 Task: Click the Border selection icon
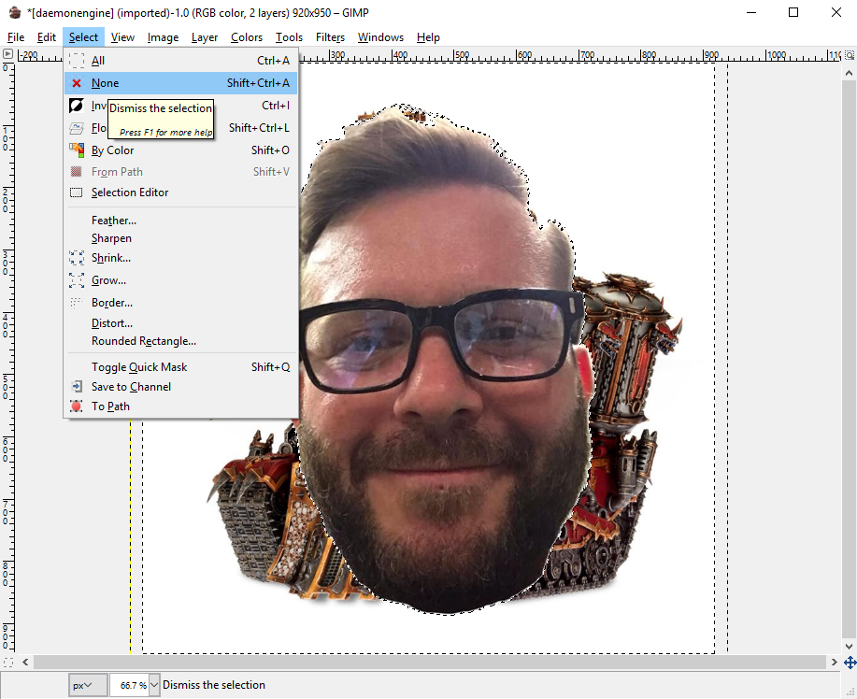point(77,303)
